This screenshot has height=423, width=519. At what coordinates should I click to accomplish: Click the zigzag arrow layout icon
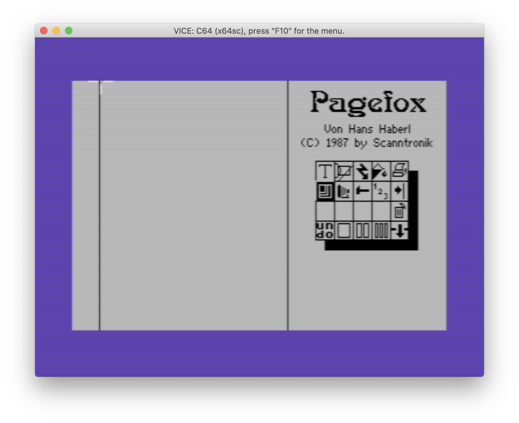362,171
